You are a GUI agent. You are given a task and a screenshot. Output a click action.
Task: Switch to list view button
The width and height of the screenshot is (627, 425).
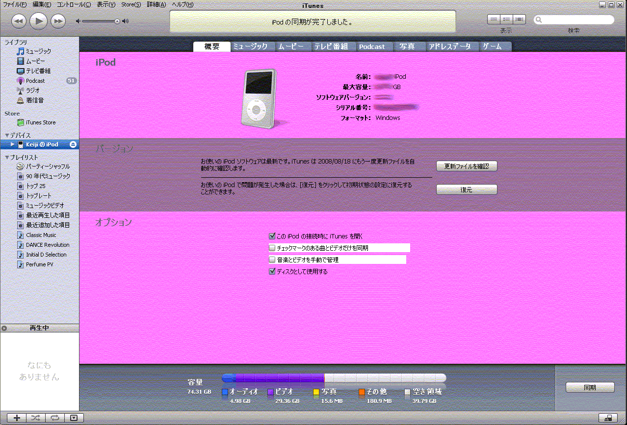pyautogui.click(x=494, y=19)
